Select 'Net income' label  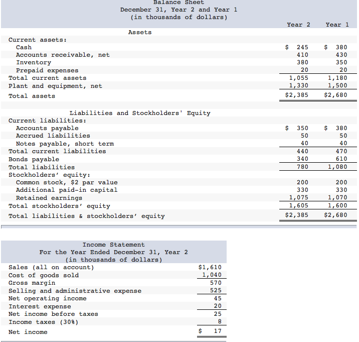(28, 332)
